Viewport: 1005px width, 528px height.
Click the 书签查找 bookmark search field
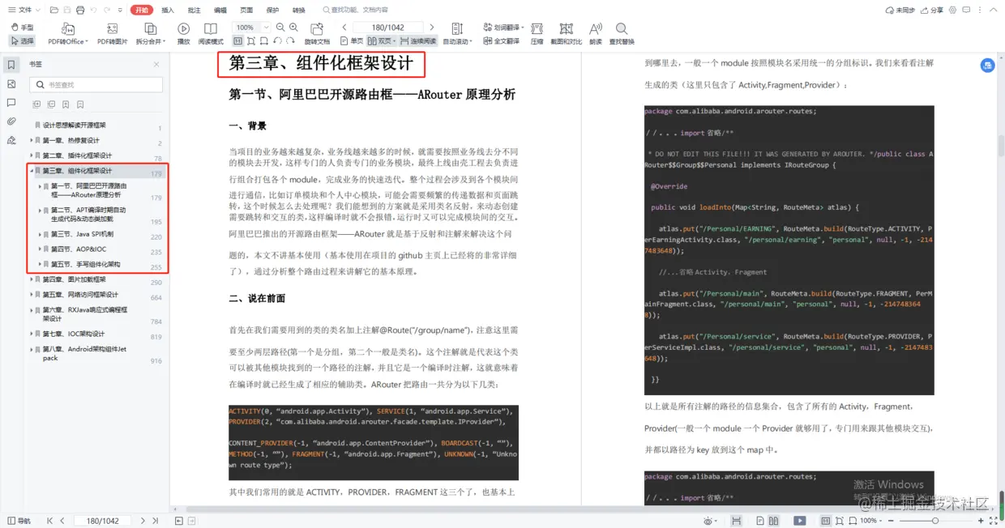96,84
